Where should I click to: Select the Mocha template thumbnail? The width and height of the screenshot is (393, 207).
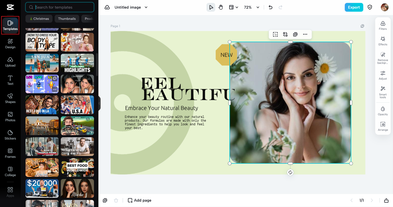point(77,189)
